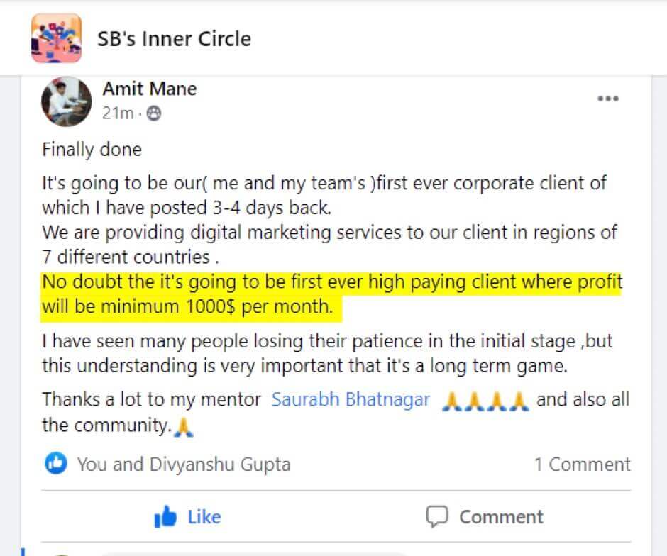
Task: Click the speech bubble Comment icon
Action: pyautogui.click(x=436, y=516)
